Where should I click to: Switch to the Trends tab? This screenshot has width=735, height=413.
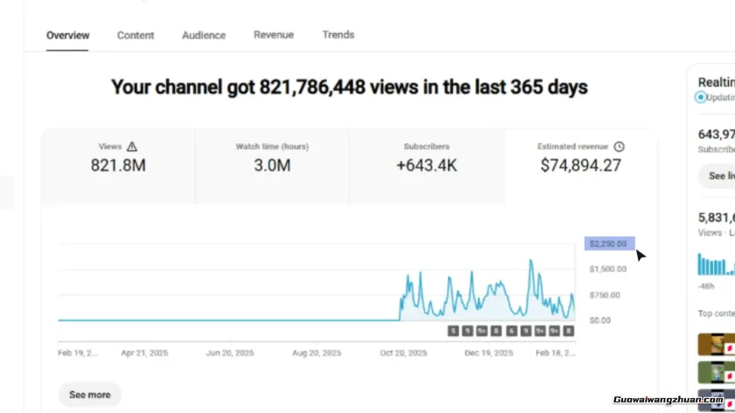[338, 35]
